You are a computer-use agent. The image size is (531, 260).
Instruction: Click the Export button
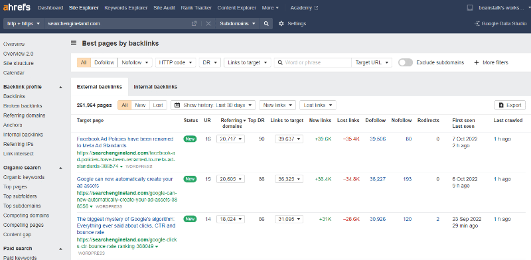point(510,105)
